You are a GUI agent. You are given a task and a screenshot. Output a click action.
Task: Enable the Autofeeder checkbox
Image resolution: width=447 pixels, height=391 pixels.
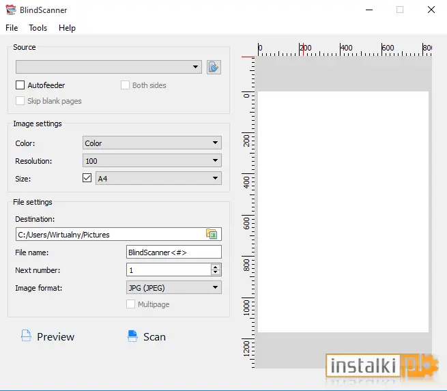click(x=20, y=85)
